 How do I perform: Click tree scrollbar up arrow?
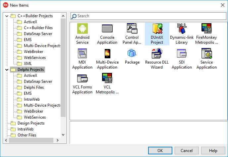[63, 16]
